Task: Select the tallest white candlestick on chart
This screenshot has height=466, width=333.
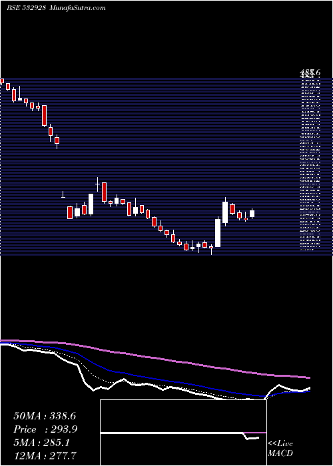Action: (x=218, y=233)
